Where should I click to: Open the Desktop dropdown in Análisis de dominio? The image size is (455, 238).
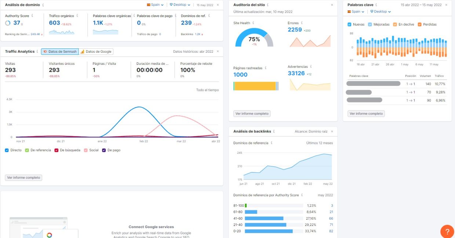click(x=180, y=5)
